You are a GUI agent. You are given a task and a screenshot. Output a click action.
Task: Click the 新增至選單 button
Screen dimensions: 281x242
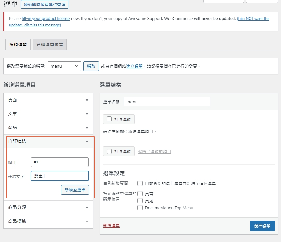[x=75, y=190]
